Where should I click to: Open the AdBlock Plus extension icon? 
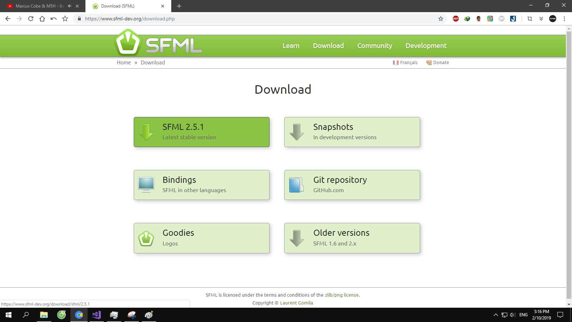click(x=456, y=19)
